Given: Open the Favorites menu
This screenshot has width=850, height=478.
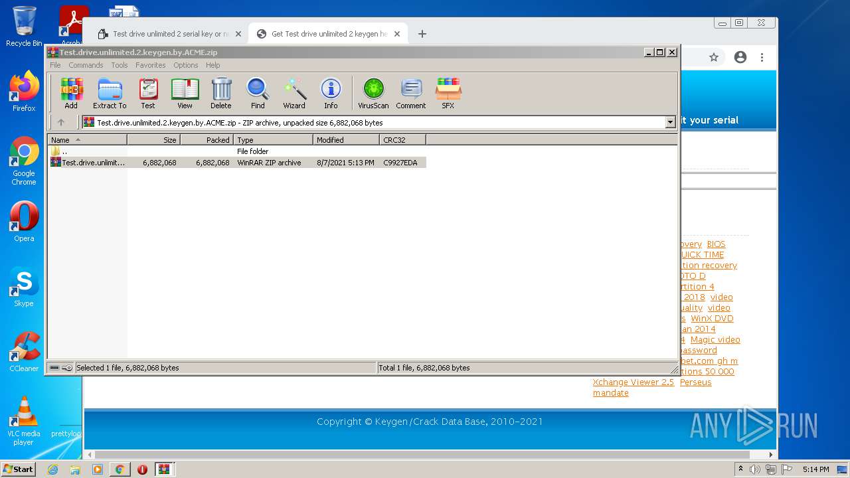Looking at the screenshot, I should coord(151,65).
